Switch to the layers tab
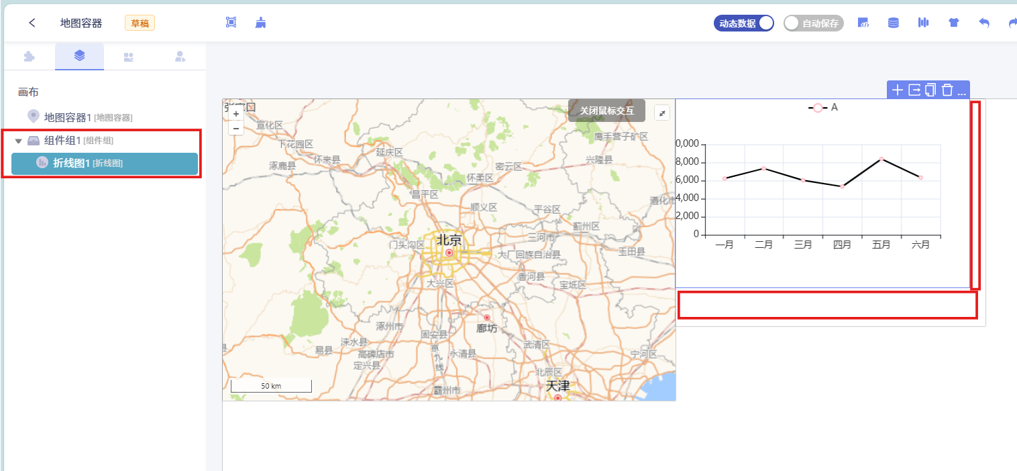Screen dimensions: 1017x471 (x=79, y=56)
